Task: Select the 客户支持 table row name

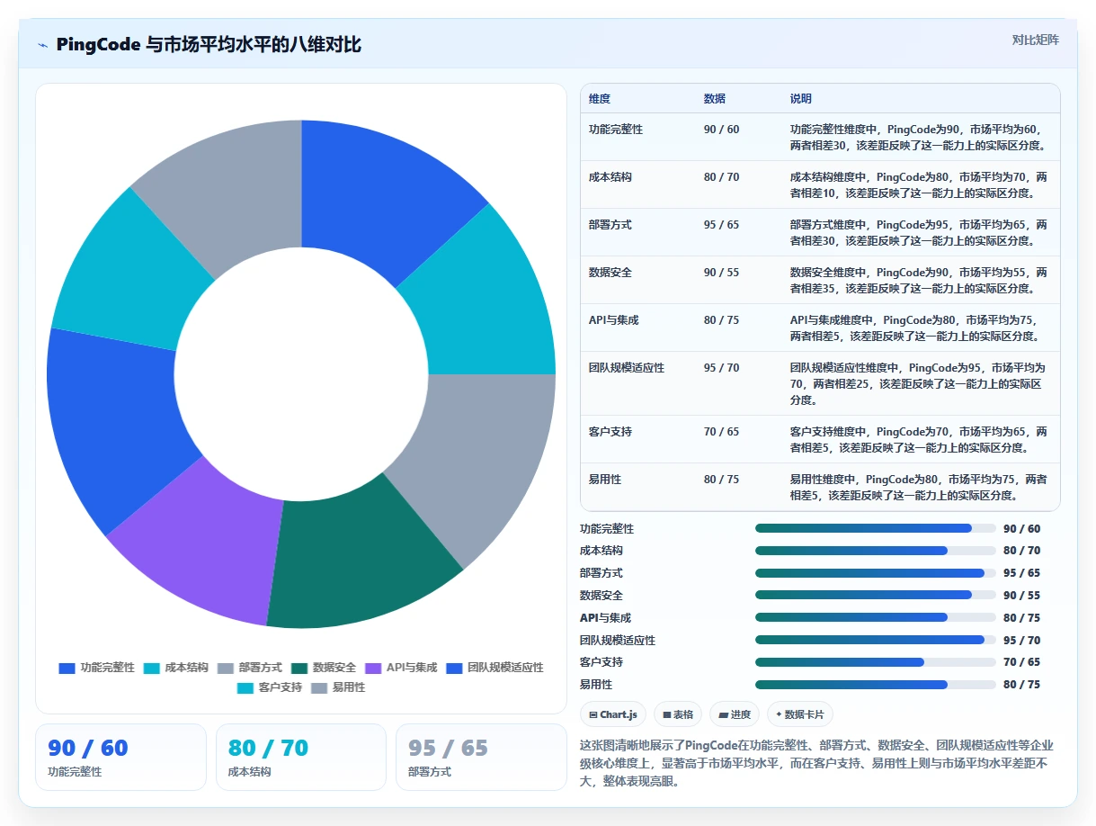Action: pyautogui.click(x=610, y=432)
